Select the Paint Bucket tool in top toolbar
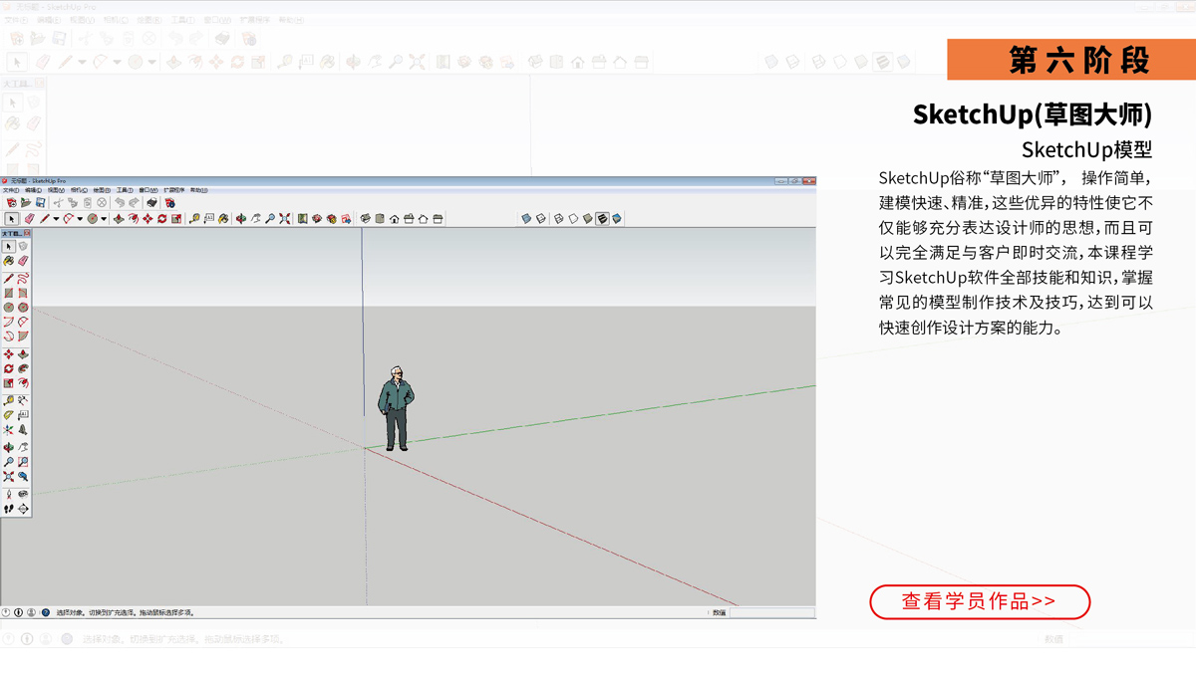The height and width of the screenshot is (675, 1196). click(223, 218)
